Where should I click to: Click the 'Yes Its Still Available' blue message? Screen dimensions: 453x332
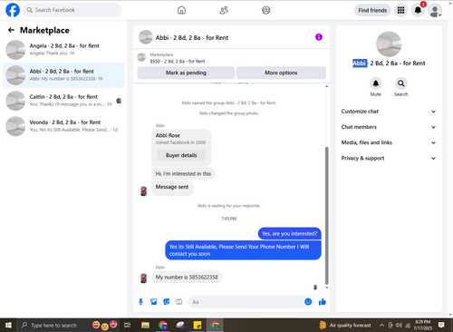tap(243, 250)
